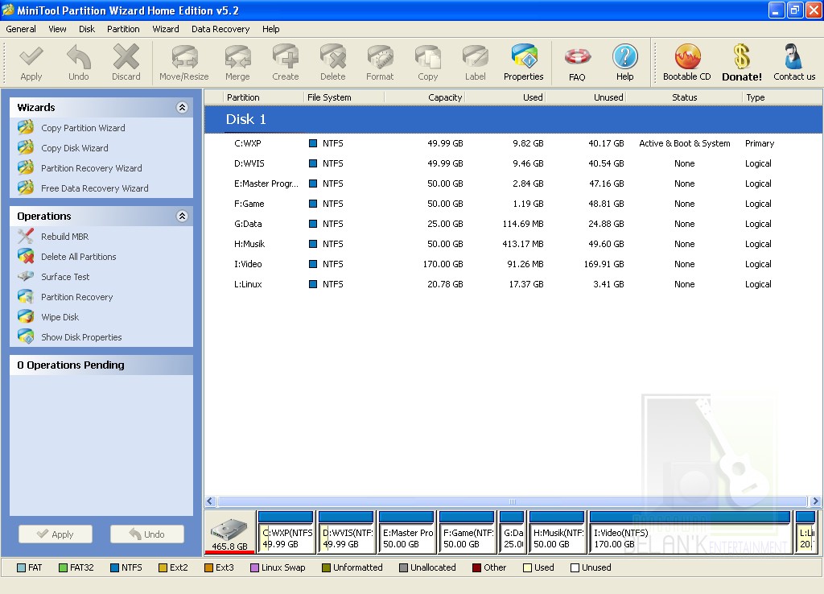Screen dimensions: 824x594
Task: Click the Undo toolbar arrow icon
Action: tap(78, 57)
